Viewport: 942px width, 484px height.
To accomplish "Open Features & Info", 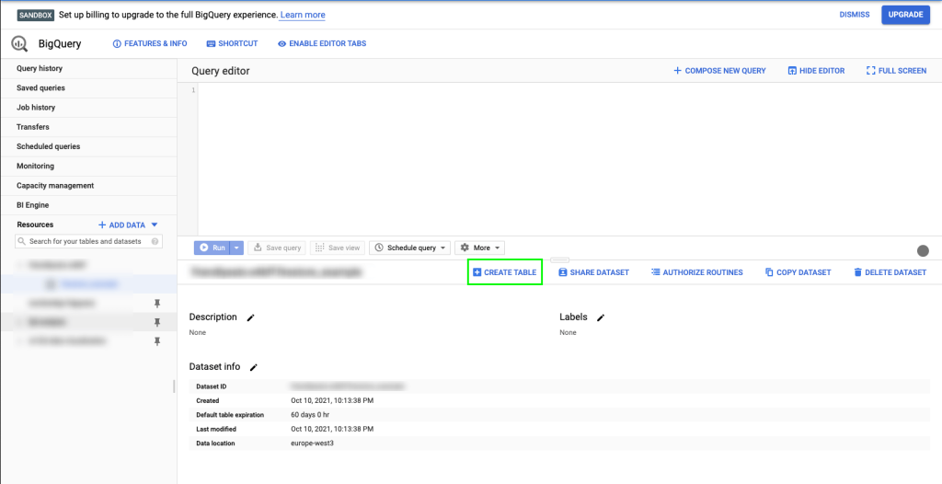I will tap(150, 44).
